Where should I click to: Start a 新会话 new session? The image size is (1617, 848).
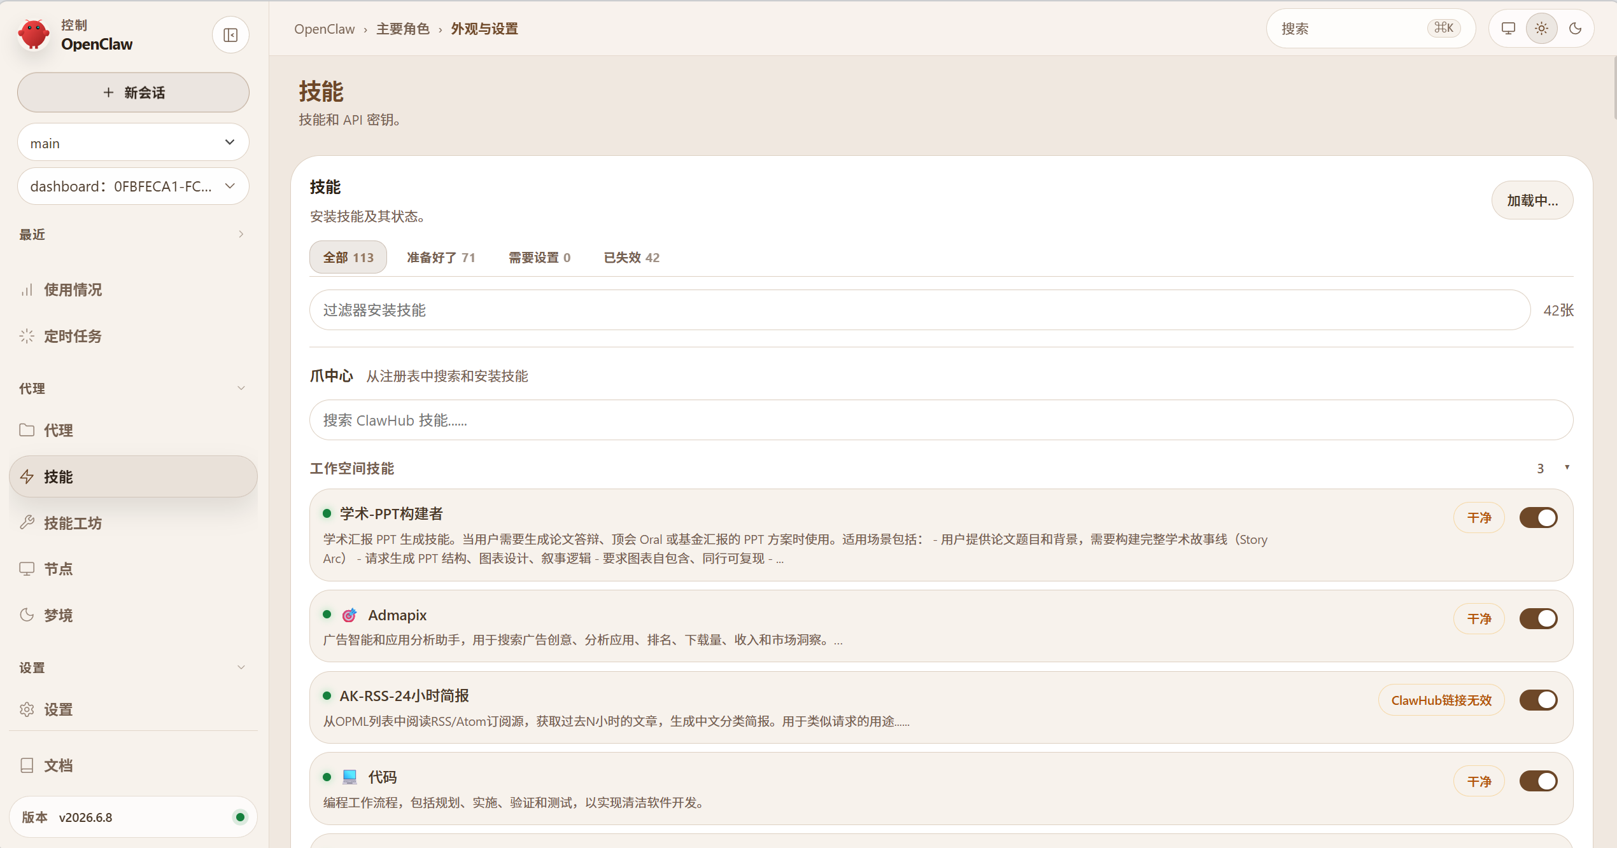tap(133, 93)
